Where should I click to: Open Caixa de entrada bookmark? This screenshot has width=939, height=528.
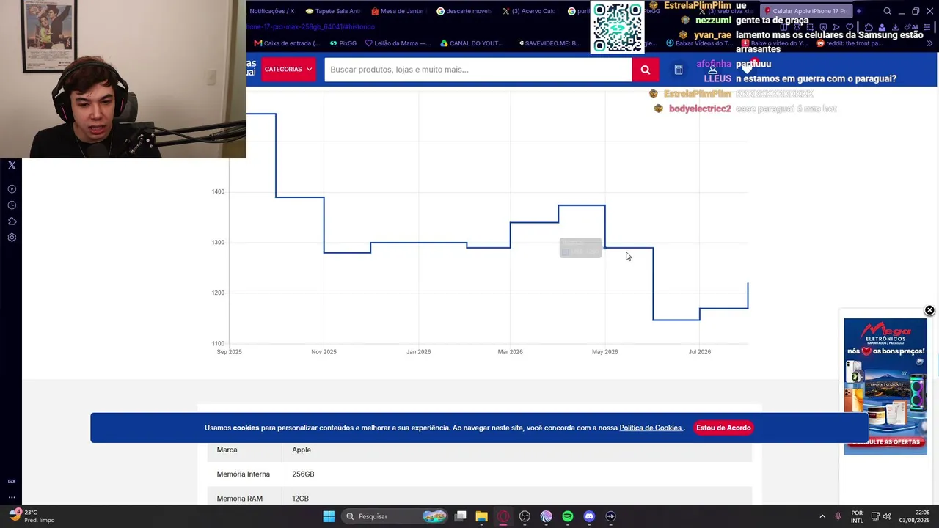286,43
